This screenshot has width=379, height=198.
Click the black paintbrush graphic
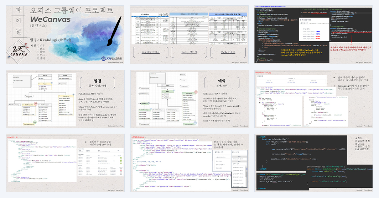point(114,31)
